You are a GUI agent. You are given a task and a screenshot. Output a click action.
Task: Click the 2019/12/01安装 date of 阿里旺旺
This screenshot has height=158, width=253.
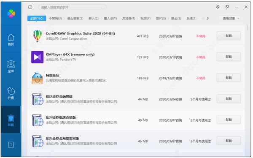[170, 78]
